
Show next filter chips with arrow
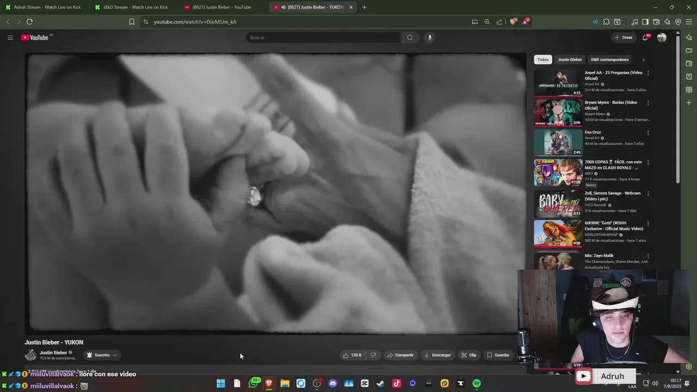pos(643,60)
